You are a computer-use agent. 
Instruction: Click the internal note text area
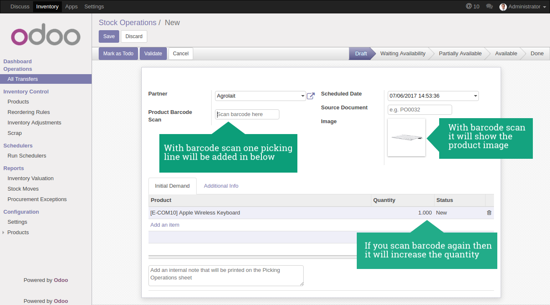[226, 276]
